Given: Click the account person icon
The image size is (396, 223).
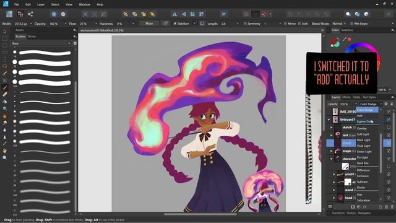Looking at the screenshot, I should pos(388,14).
